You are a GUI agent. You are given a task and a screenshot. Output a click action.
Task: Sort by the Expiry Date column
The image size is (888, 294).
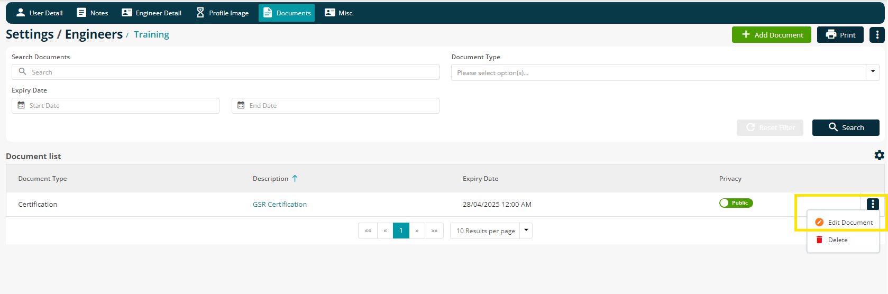[x=480, y=179]
